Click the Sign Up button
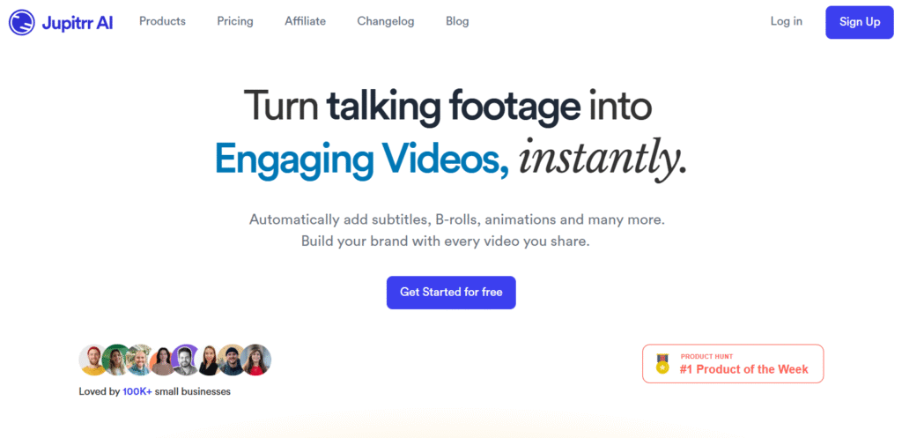The height and width of the screenshot is (438, 902). 860,22
